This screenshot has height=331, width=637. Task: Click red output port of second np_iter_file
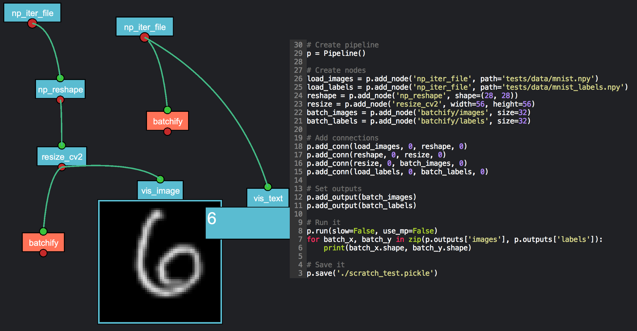pos(144,38)
